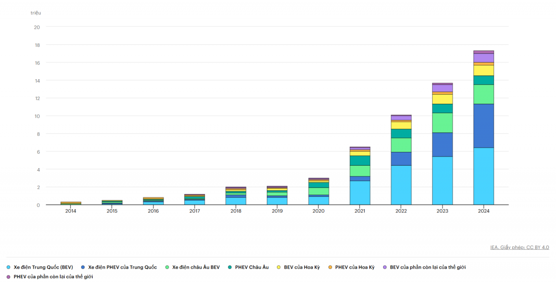Click the light blue segment of the 2023 bar
This screenshot has height=282, width=556.
[442, 181]
